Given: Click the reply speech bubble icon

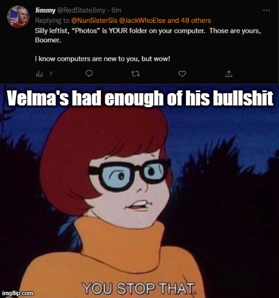Looking at the screenshot, I should tap(89, 74).
